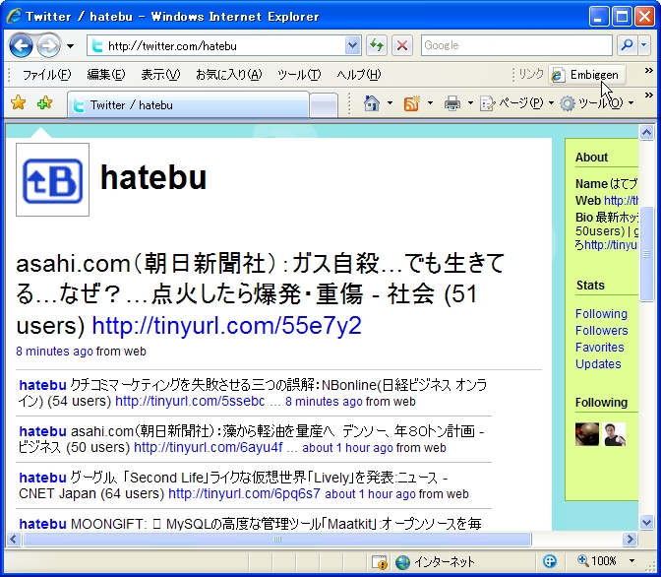Open the ツール(O) gear command bar menu
This screenshot has height=577, width=661.
coord(596,103)
